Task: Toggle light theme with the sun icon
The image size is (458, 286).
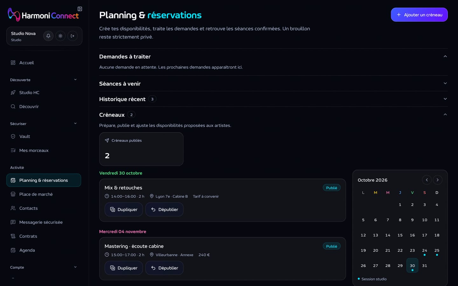Action: point(60,36)
